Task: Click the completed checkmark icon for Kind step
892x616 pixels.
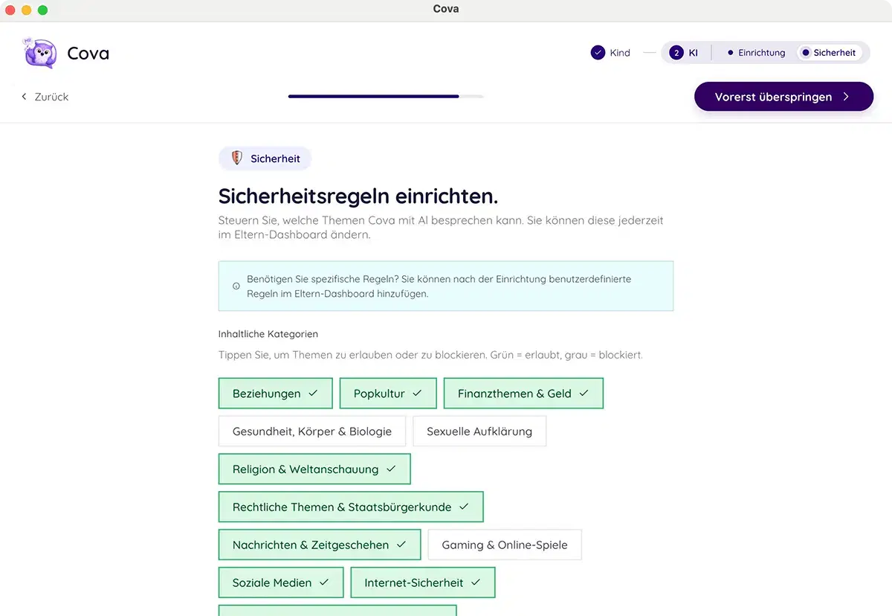Action: (598, 53)
